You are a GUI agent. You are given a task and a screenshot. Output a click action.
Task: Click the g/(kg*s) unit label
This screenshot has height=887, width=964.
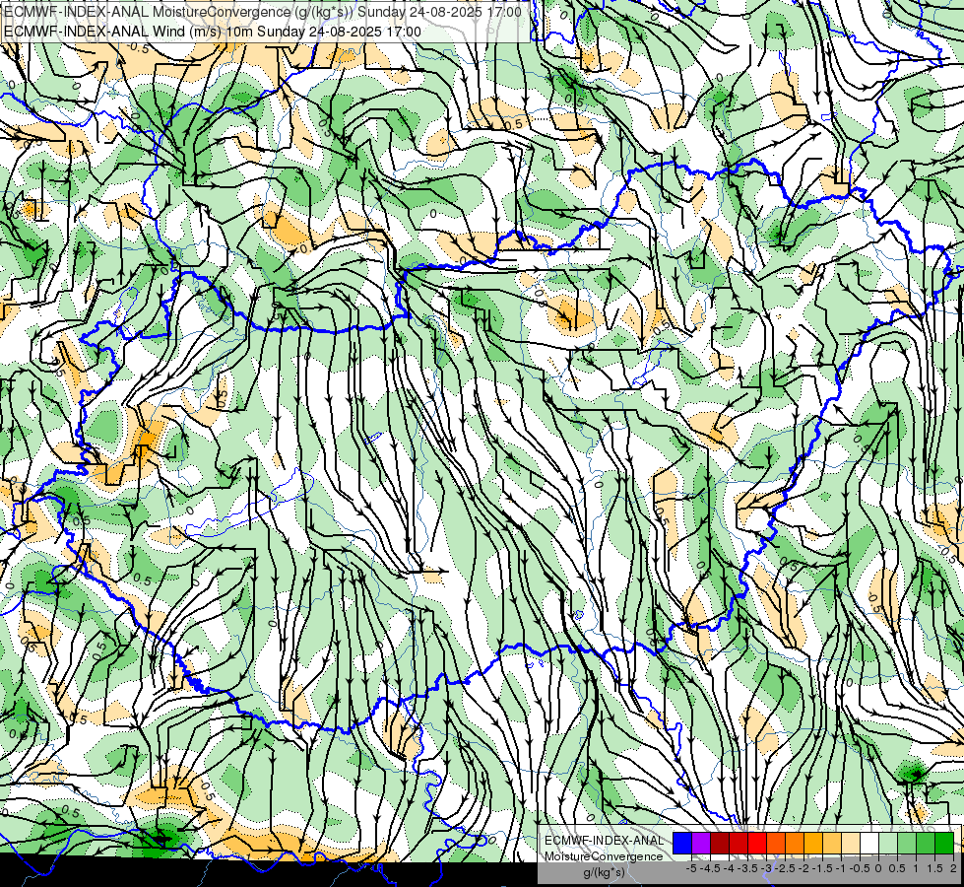[x=604, y=872]
